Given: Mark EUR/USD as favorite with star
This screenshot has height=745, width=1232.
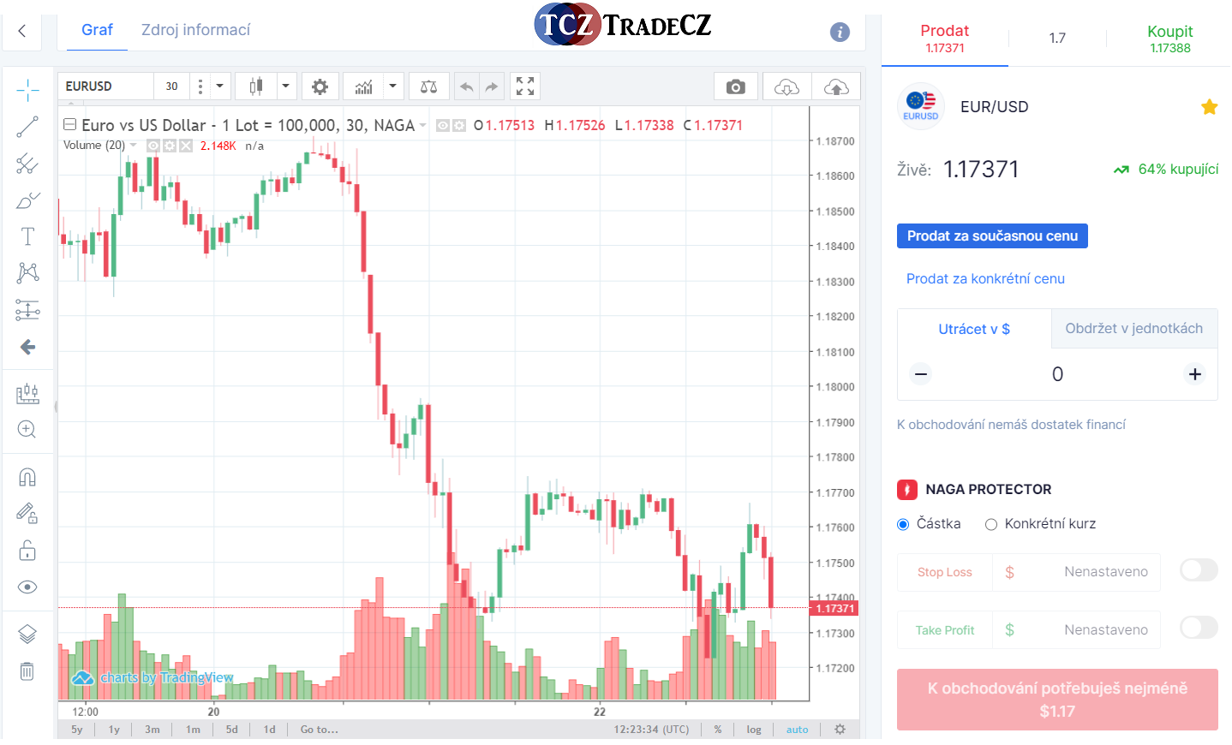Looking at the screenshot, I should (x=1209, y=107).
